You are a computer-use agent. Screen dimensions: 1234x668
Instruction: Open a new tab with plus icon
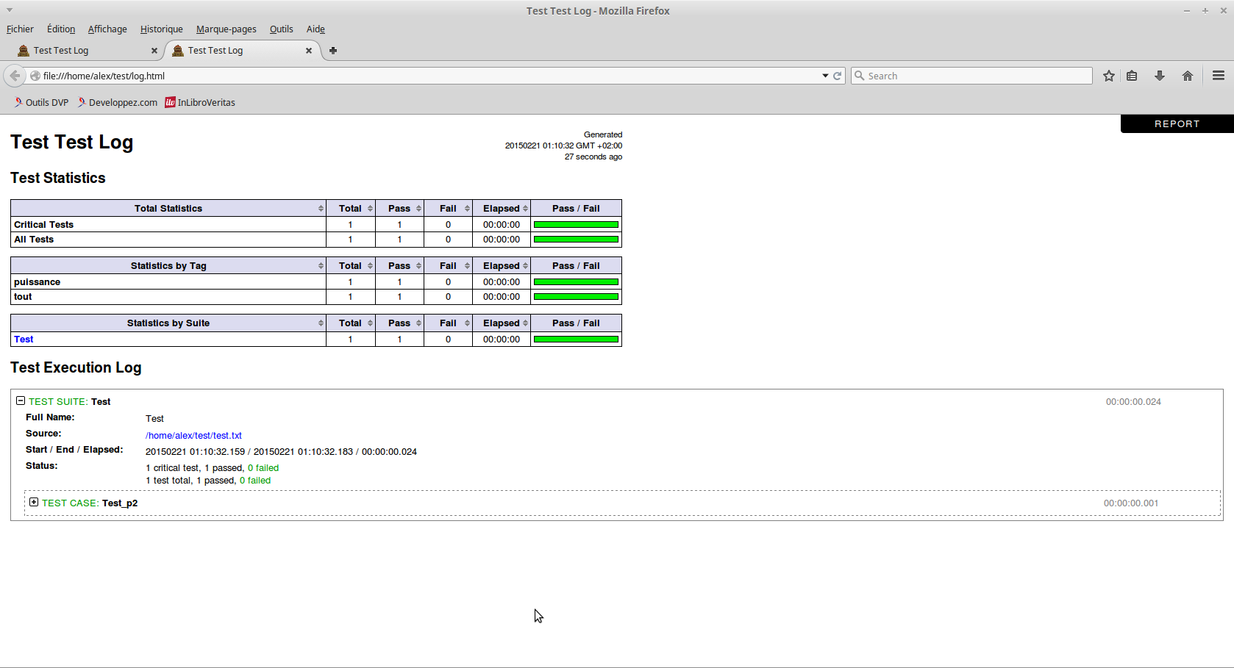(x=333, y=51)
